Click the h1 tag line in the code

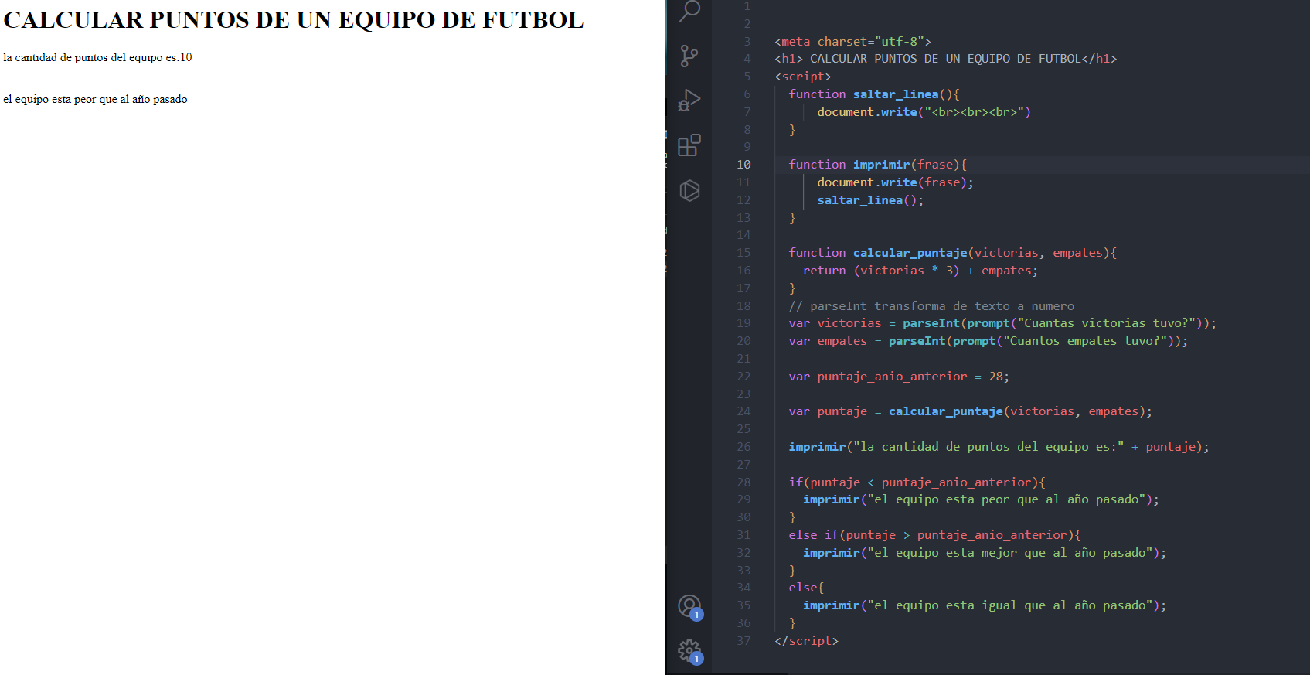click(x=945, y=59)
